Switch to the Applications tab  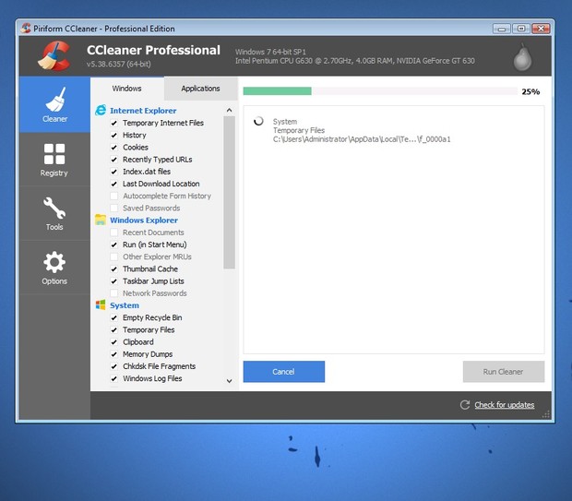[x=200, y=89]
